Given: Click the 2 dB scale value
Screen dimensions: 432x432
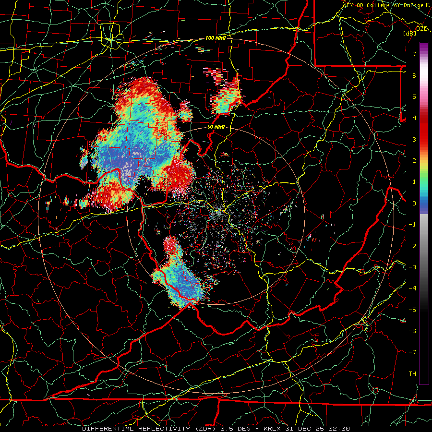Looking at the screenshot, I should tap(414, 161).
